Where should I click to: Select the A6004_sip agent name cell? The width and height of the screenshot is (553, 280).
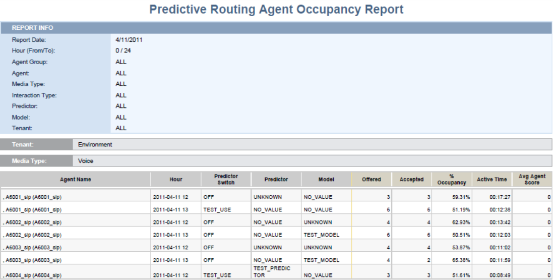pyautogui.click(x=76, y=275)
